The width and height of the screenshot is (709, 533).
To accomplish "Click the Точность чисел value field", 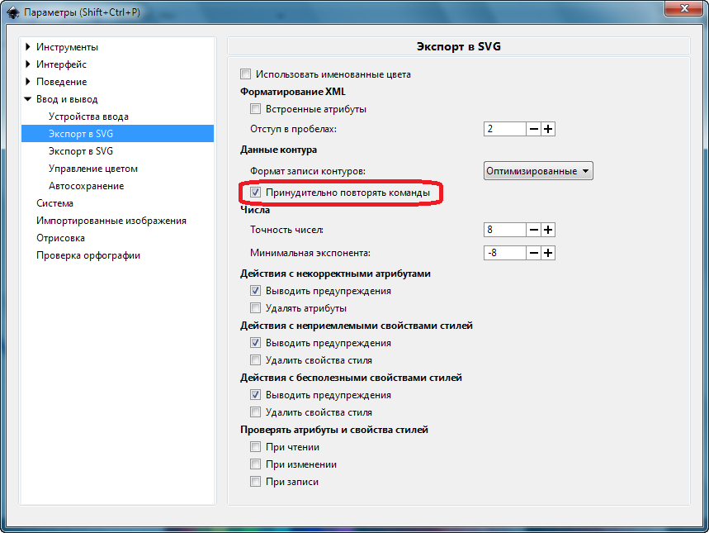I will pyautogui.click(x=504, y=230).
